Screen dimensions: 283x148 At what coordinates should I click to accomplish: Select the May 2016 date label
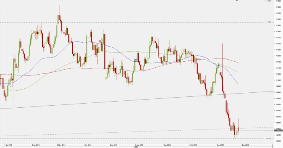61,145
